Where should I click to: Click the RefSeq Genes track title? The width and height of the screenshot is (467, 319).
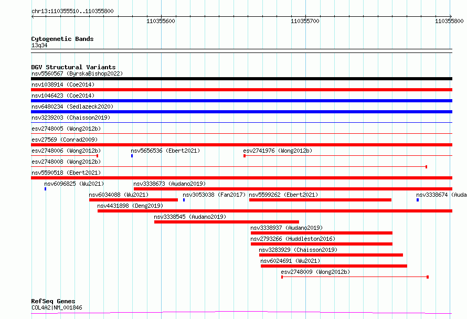[x=53, y=302]
